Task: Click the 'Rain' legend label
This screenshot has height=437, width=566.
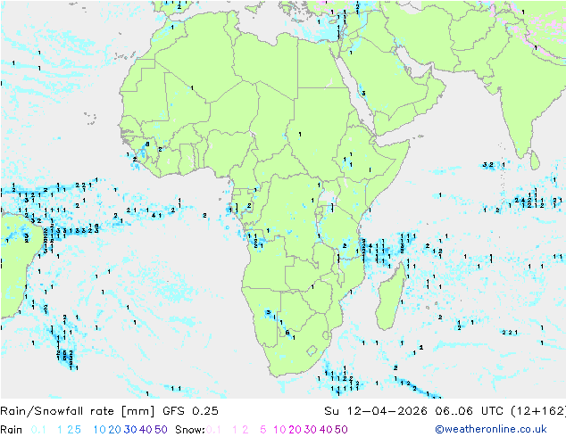Action: (x=12, y=430)
